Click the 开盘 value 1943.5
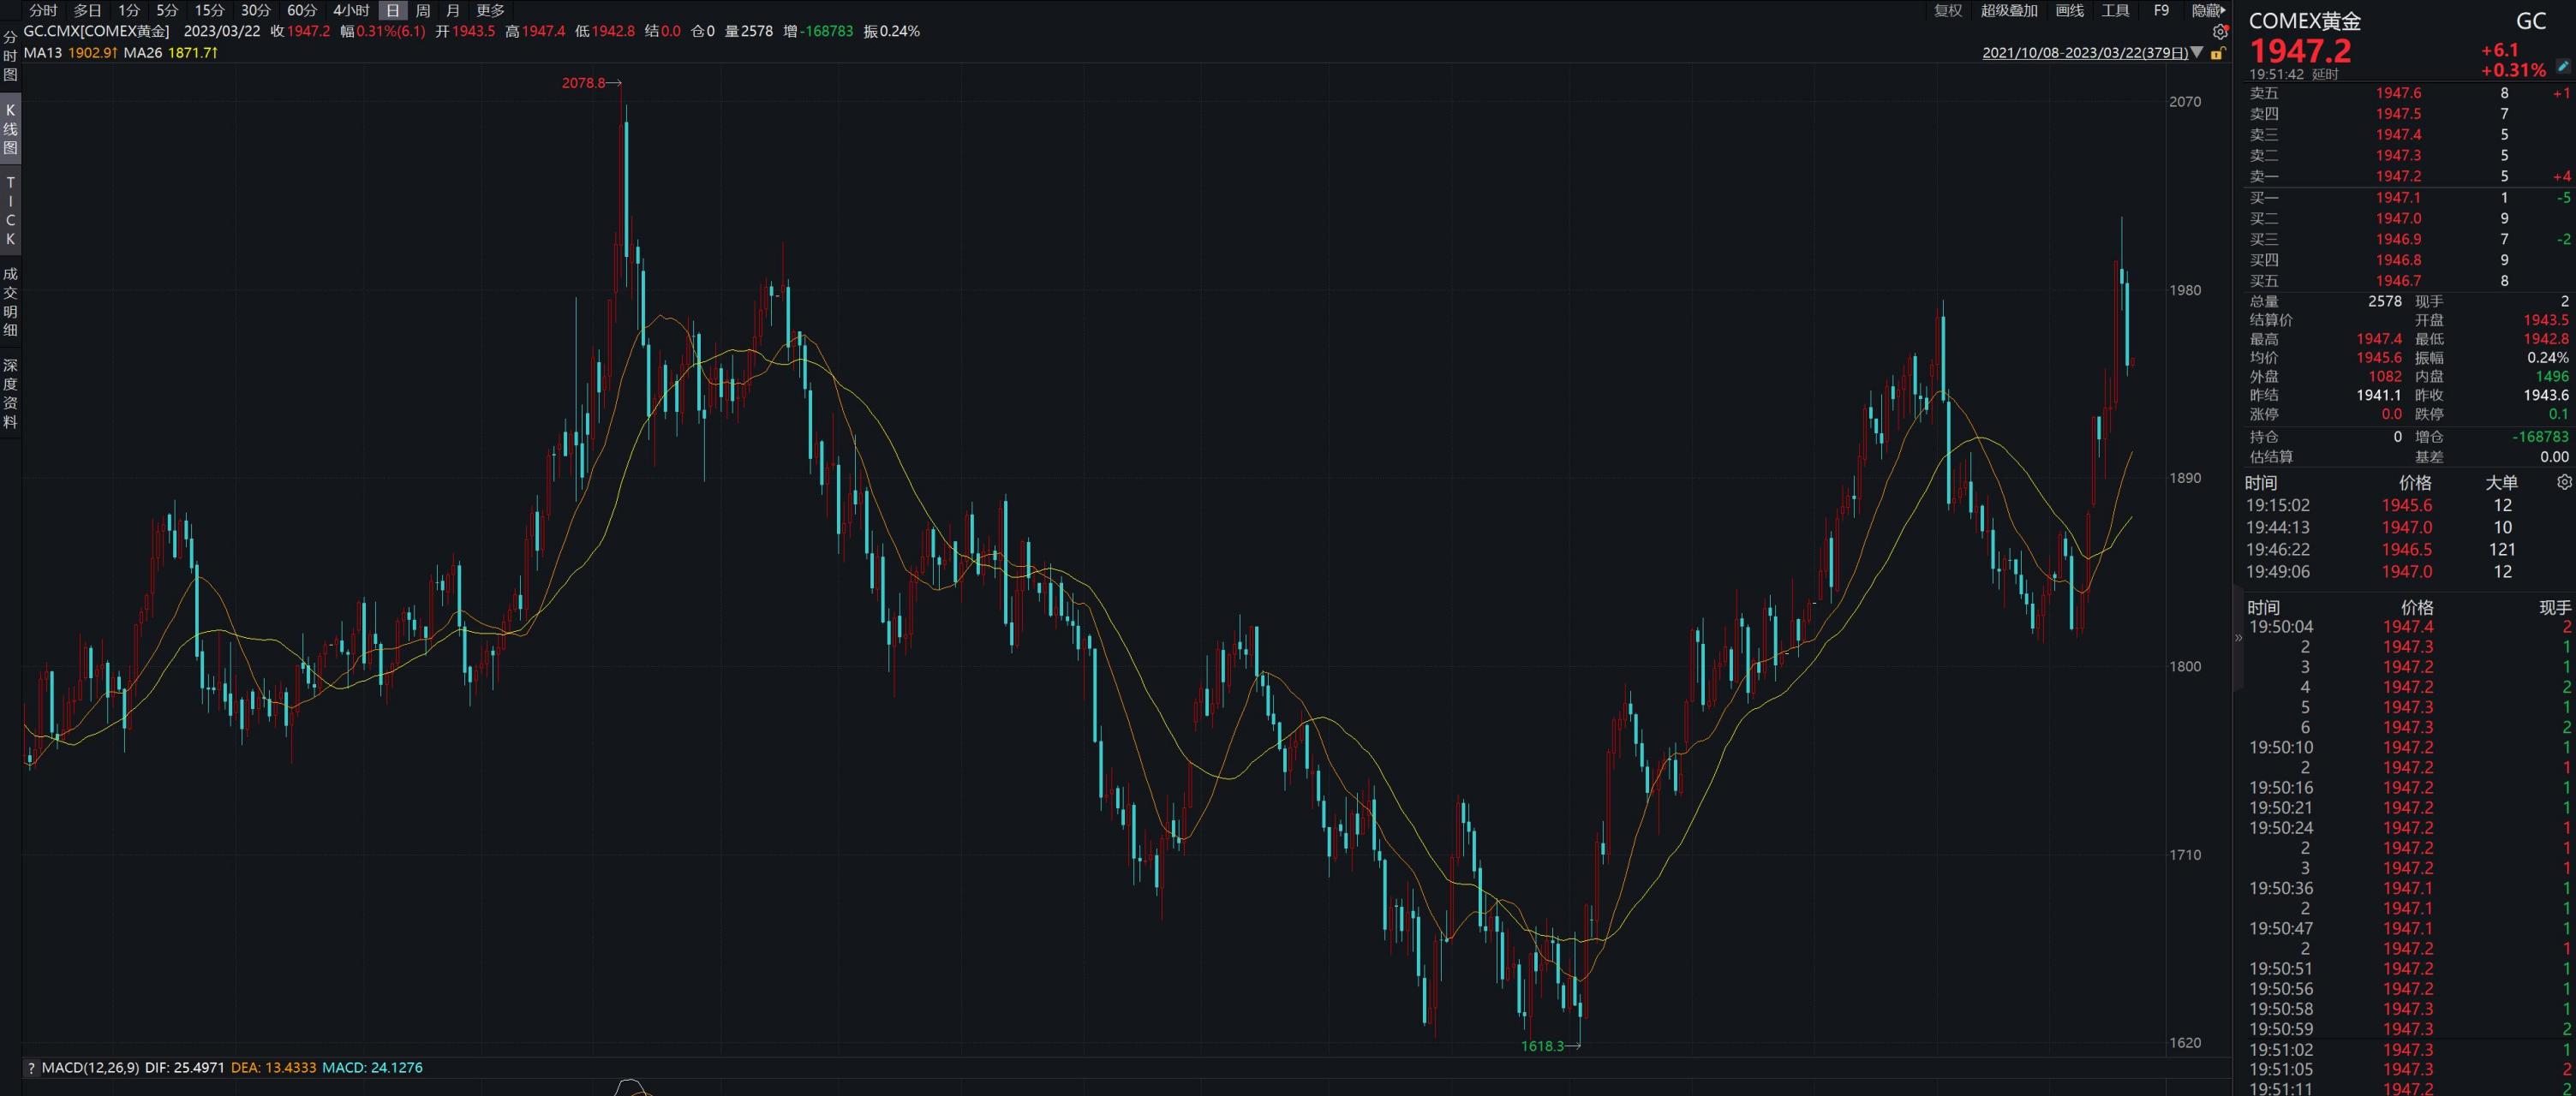Image resolution: width=2576 pixels, height=1096 pixels. 2546,319
